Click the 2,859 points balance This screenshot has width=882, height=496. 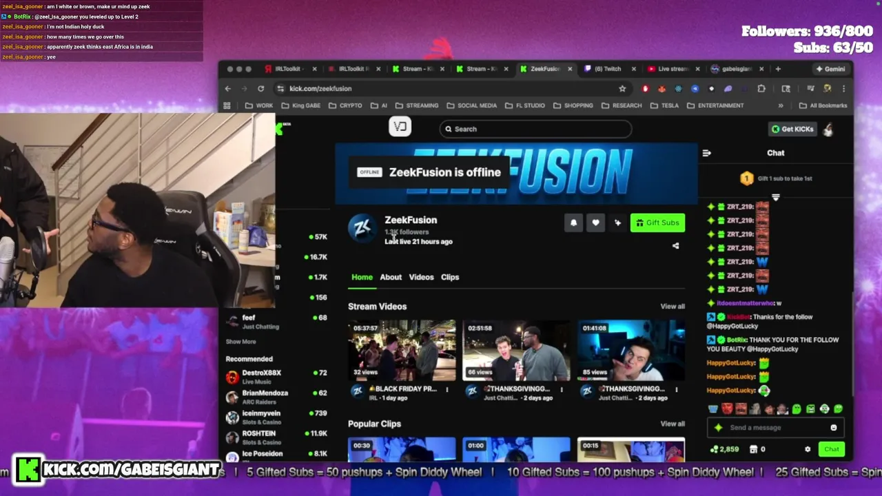point(724,449)
